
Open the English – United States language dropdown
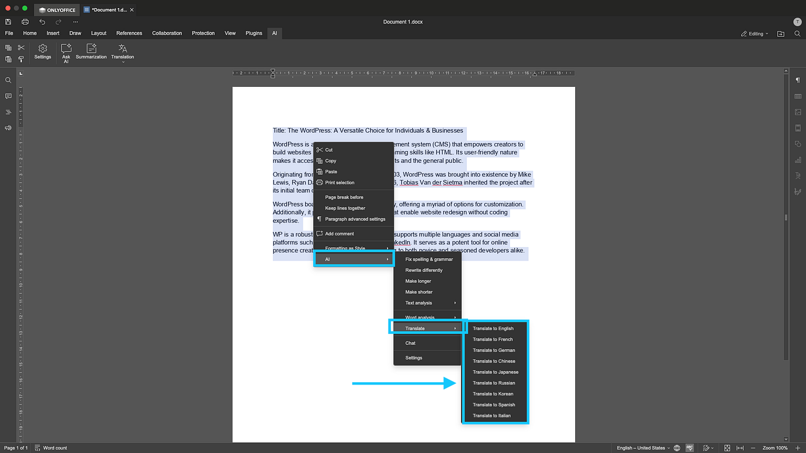tap(643, 448)
